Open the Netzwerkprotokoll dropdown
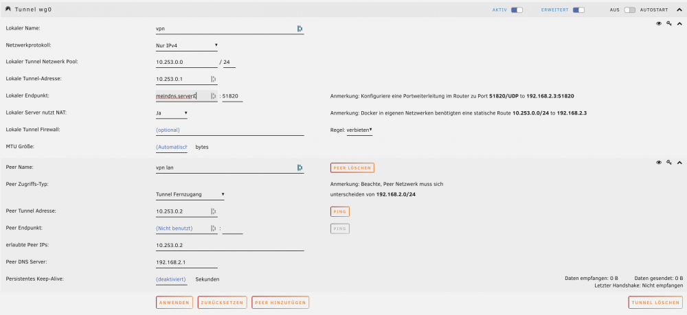 (x=187, y=45)
